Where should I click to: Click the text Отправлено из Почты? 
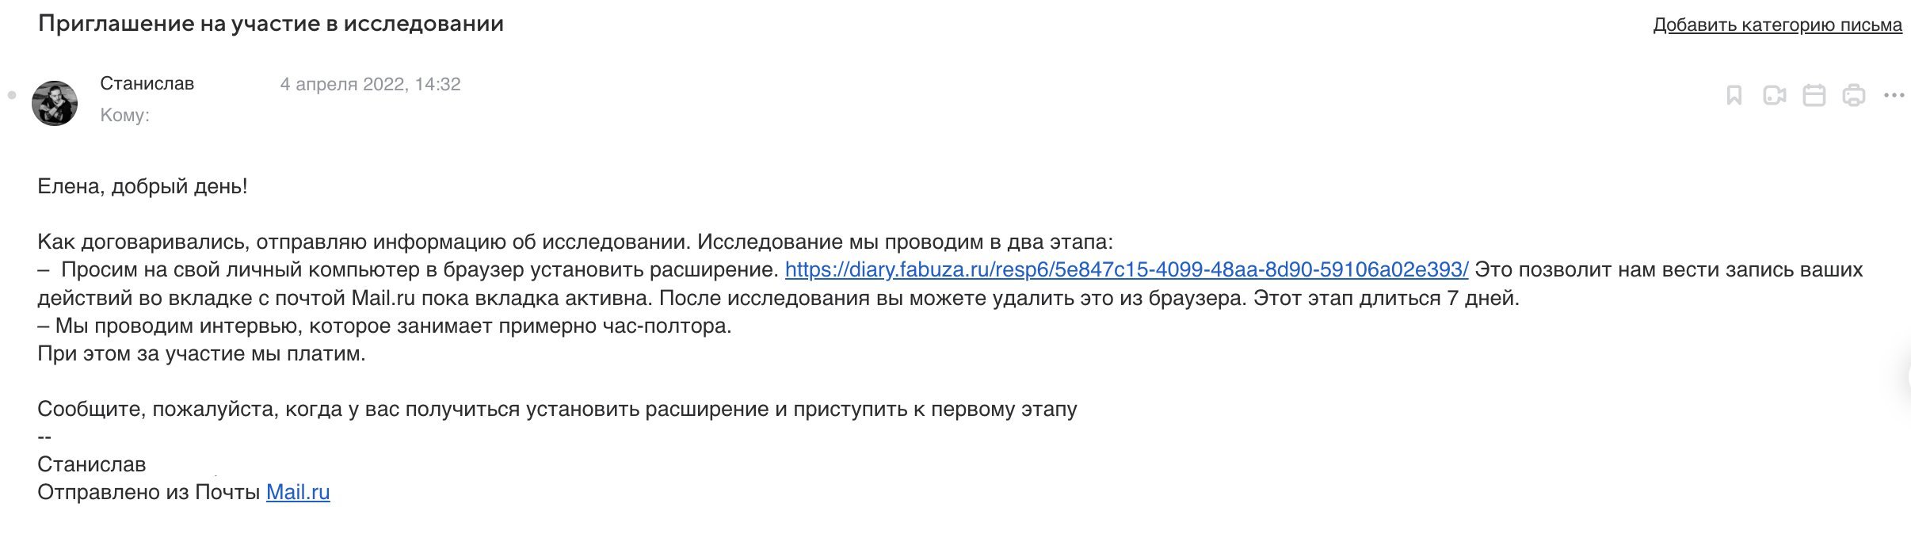click(x=149, y=493)
